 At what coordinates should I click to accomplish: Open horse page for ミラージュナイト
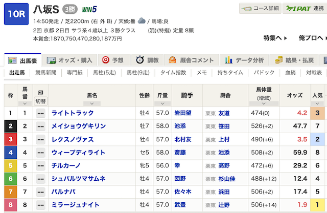tap(75, 205)
